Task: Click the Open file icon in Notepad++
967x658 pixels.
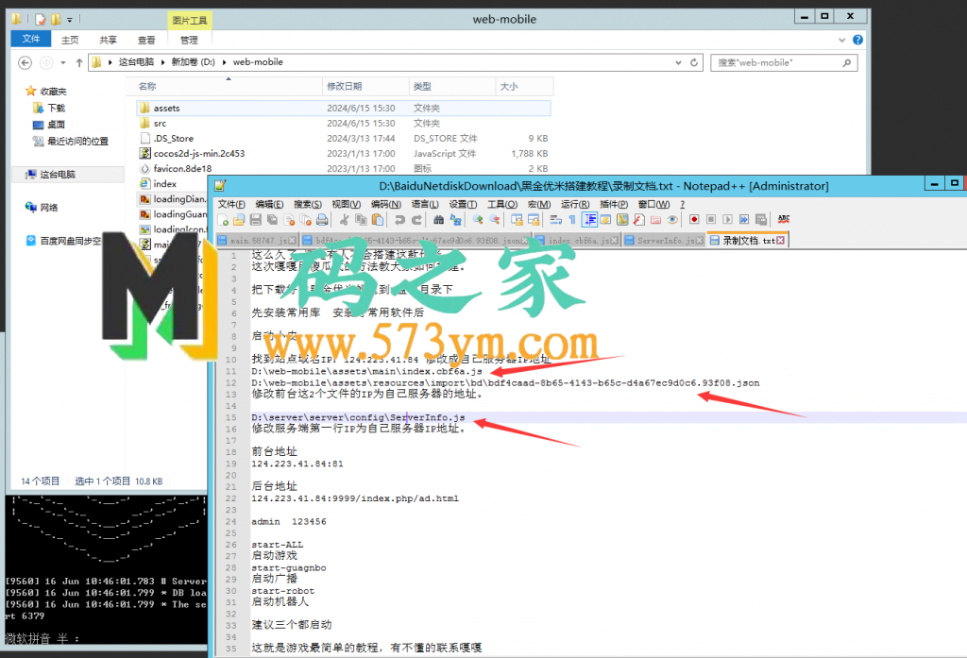Action: pyautogui.click(x=239, y=220)
